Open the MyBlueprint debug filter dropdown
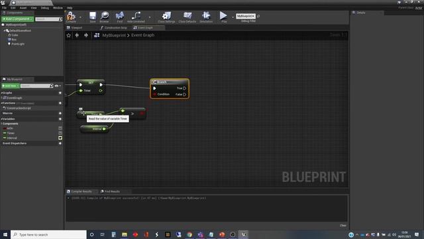 pyautogui.click(x=246, y=16)
